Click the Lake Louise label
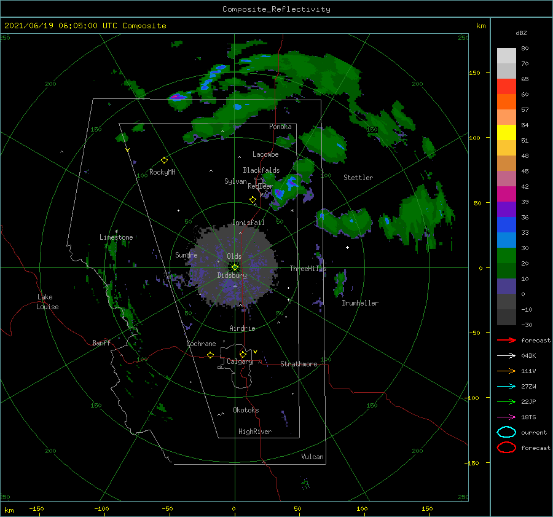The height and width of the screenshot is (517, 553). coord(47,302)
